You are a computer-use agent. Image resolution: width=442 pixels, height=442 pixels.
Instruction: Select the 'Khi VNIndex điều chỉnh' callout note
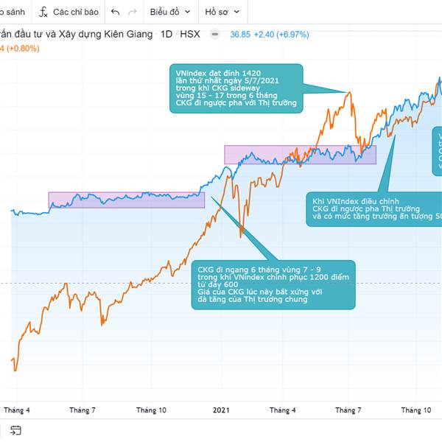(373, 208)
